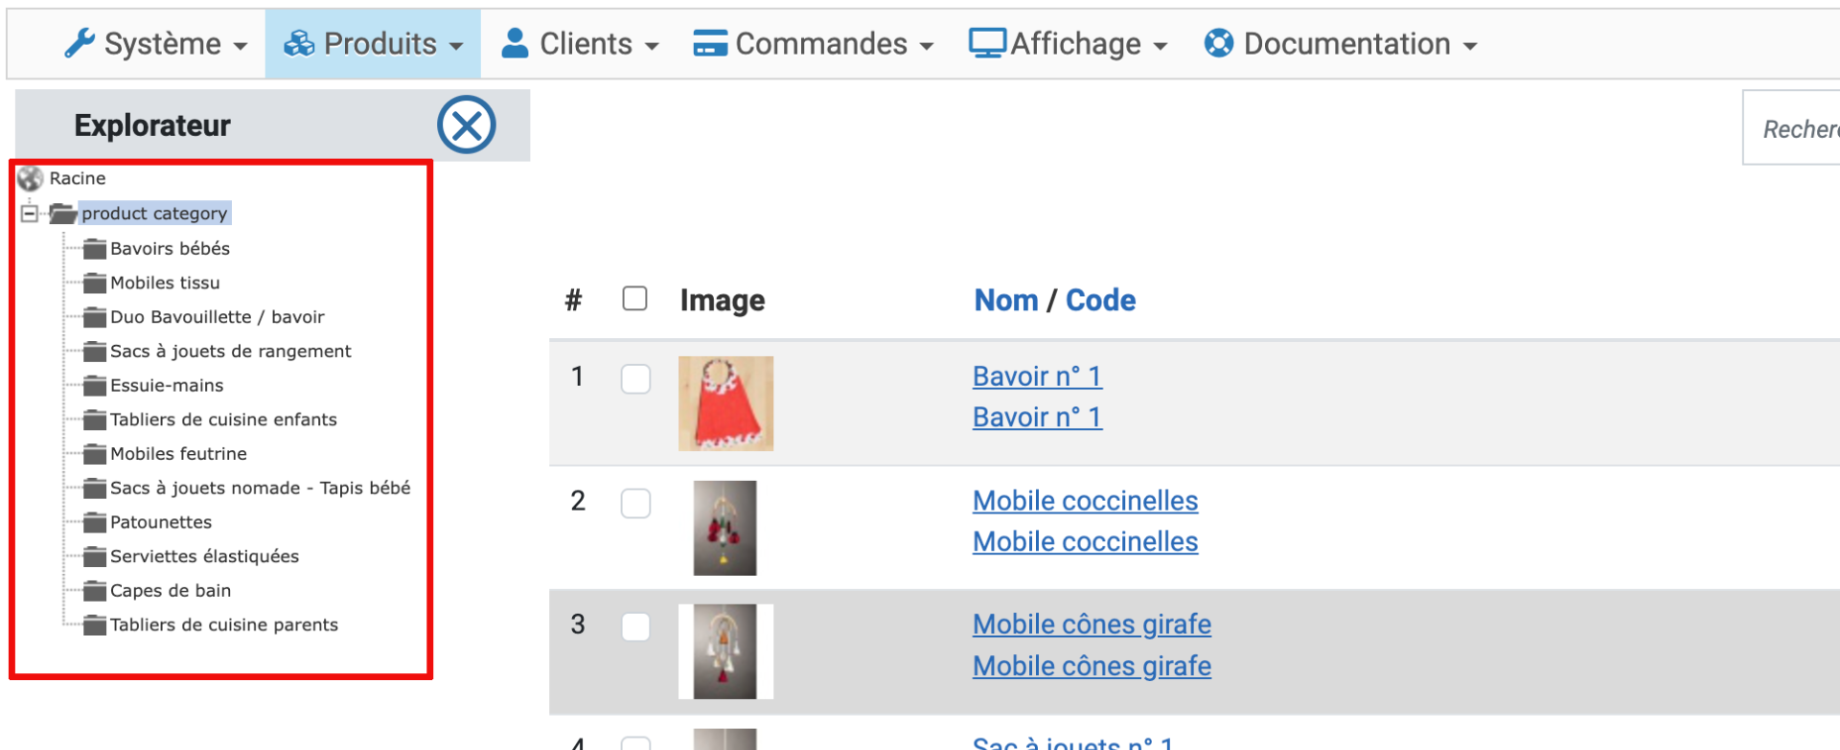The image size is (1840, 750).
Task: Click the Bavoirs bébés folder icon
Action: (x=94, y=249)
